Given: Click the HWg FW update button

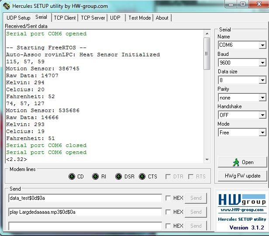Looking at the screenshot, I should pos(242,176).
